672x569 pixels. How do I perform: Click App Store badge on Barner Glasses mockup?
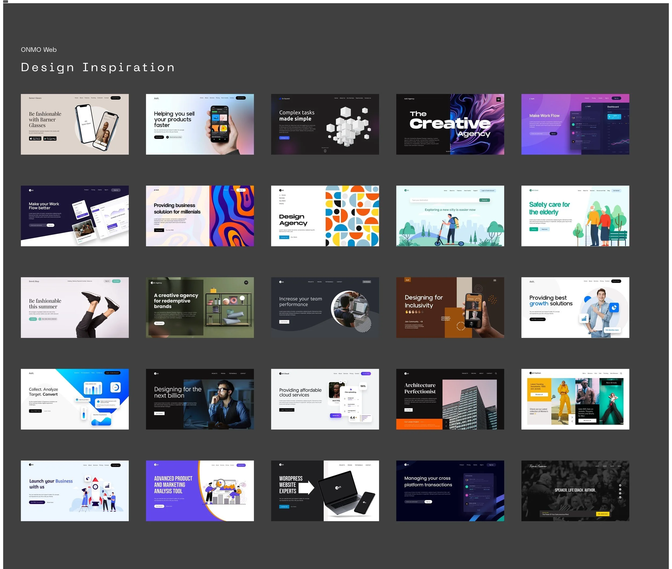(x=35, y=138)
